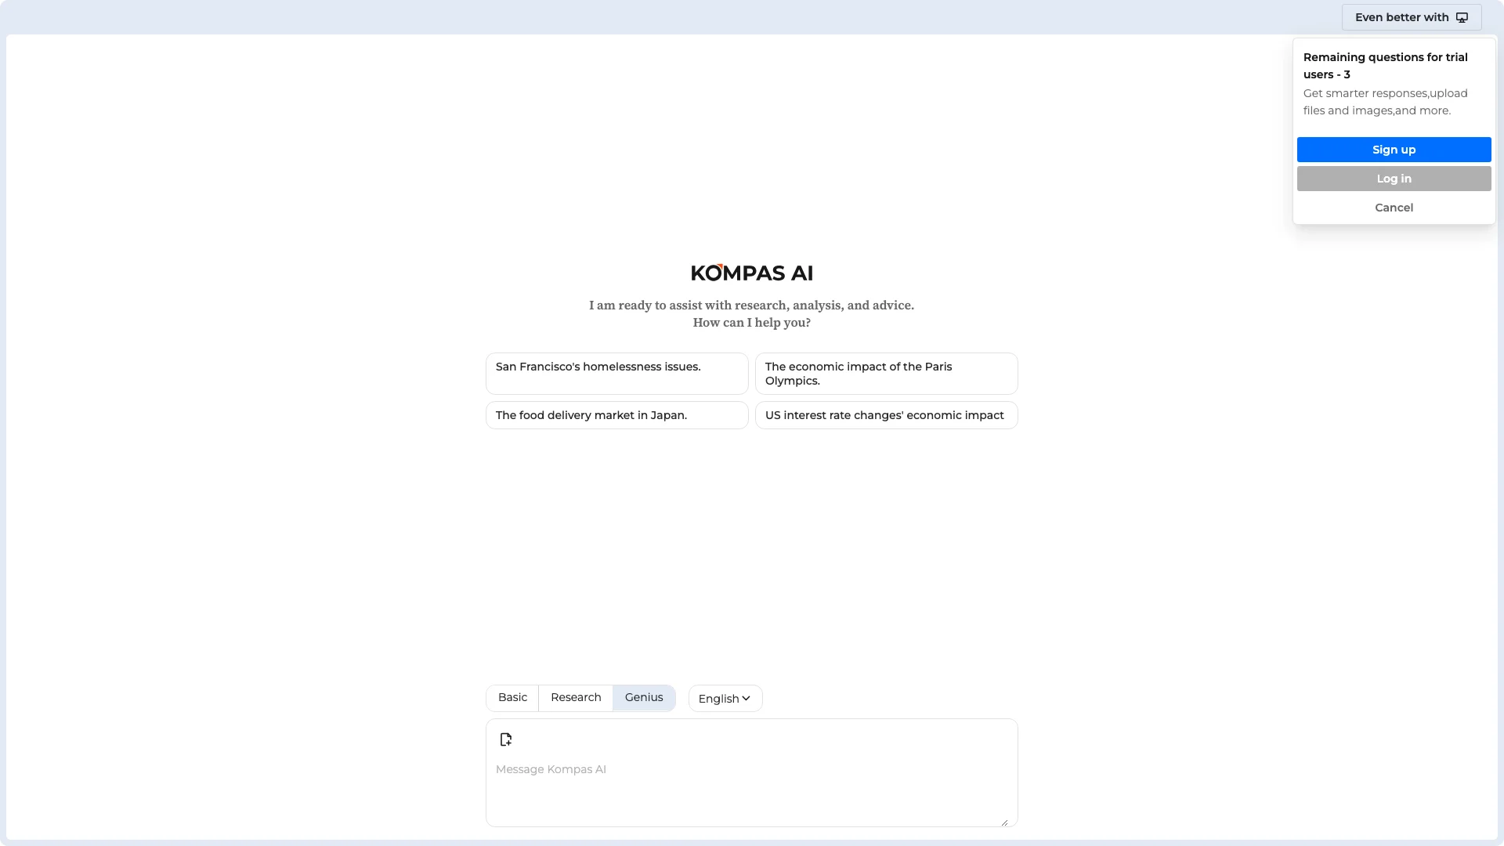Select the Basic mode tab
Screen dimensions: 1504x846
pos(512,697)
